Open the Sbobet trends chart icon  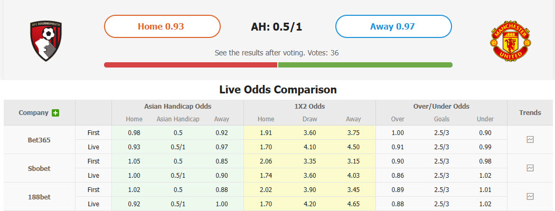click(x=530, y=168)
